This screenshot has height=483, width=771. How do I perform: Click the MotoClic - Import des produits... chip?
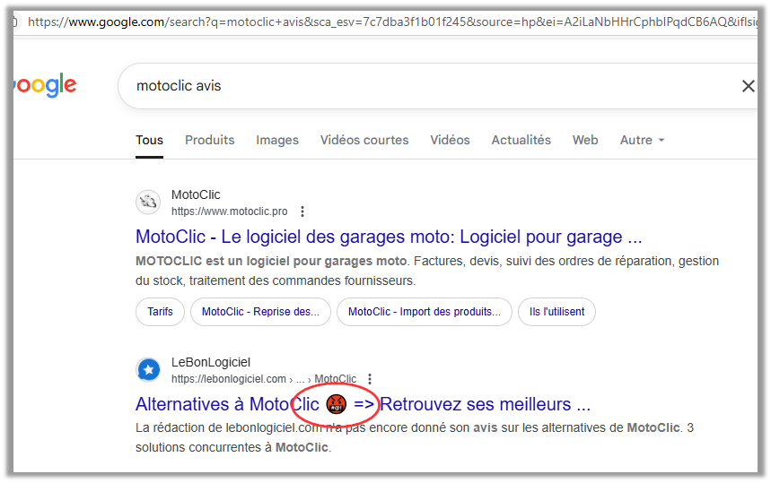tap(425, 312)
